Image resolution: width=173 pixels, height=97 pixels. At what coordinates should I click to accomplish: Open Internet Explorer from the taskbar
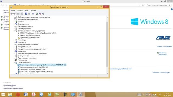pos(49,95)
